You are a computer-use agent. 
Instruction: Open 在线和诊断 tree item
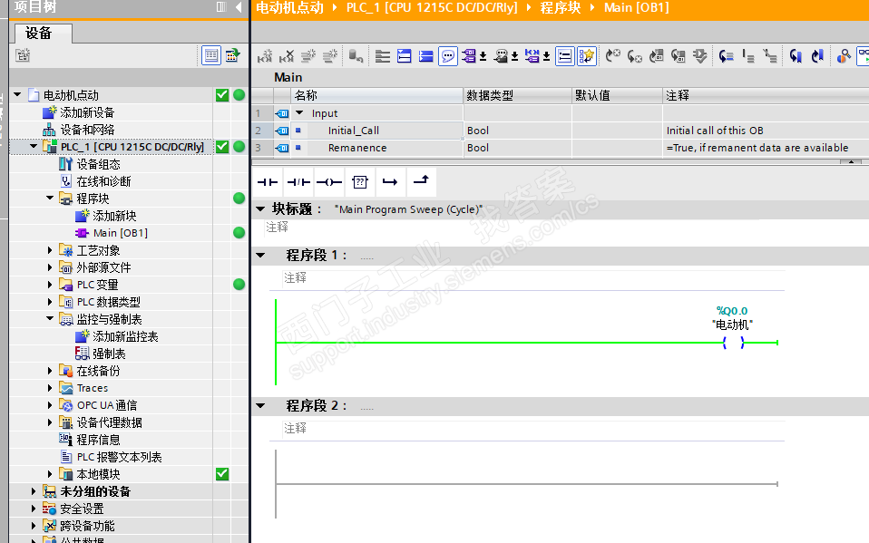pyautogui.click(x=103, y=181)
